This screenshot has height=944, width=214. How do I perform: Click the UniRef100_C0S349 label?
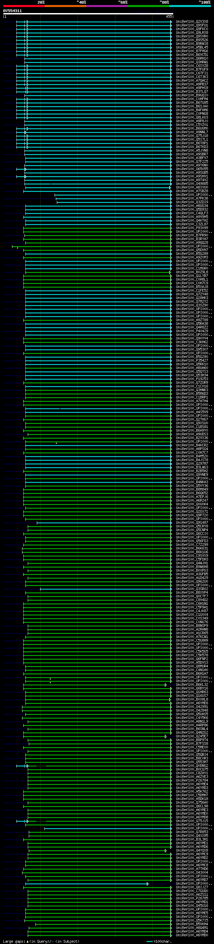click(x=192, y=618)
